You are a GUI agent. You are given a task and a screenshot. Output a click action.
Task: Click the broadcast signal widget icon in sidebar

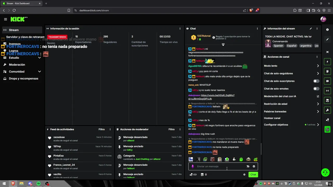click(x=328, y=91)
